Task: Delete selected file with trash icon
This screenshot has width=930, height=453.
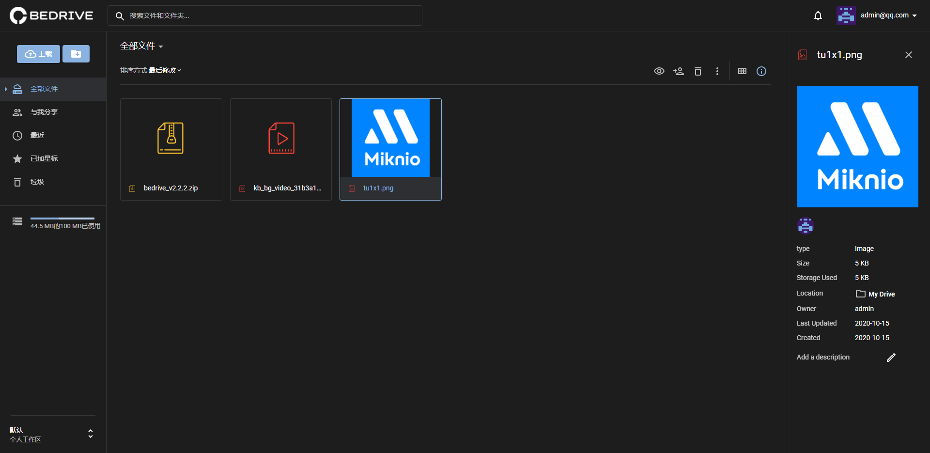Action: [x=698, y=71]
